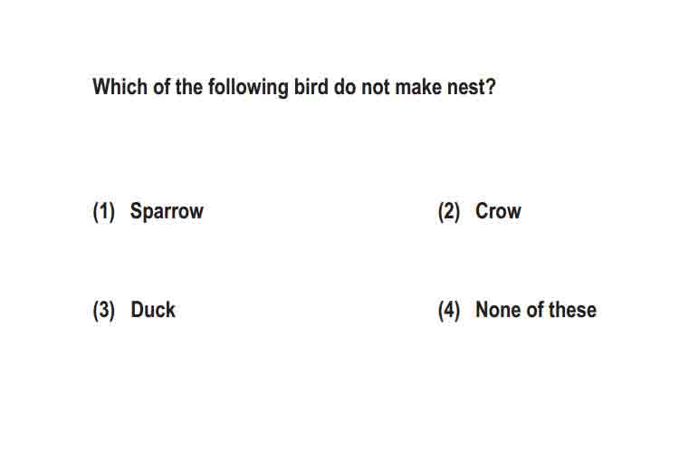Click the word not in the question

pos(375,87)
